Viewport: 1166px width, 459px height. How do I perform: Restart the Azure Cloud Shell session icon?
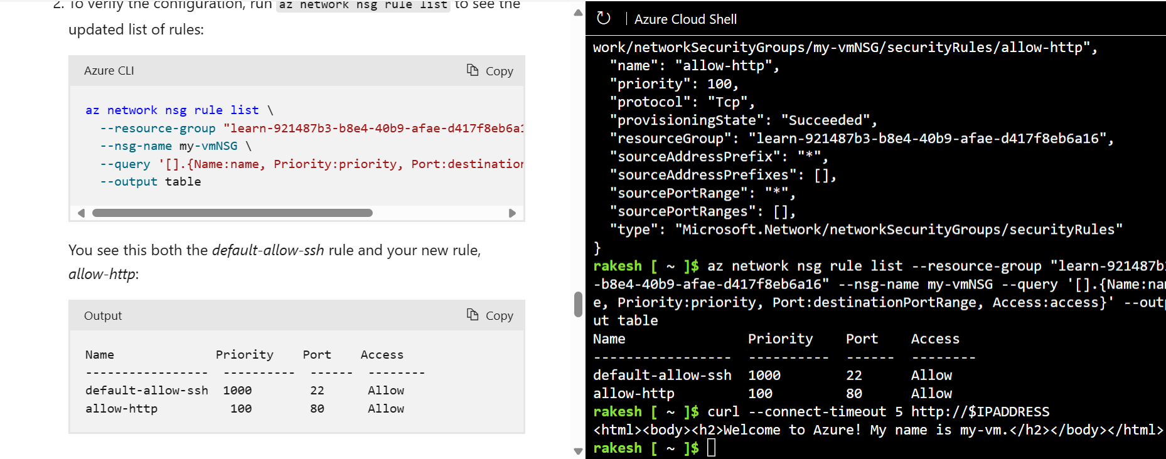(603, 18)
